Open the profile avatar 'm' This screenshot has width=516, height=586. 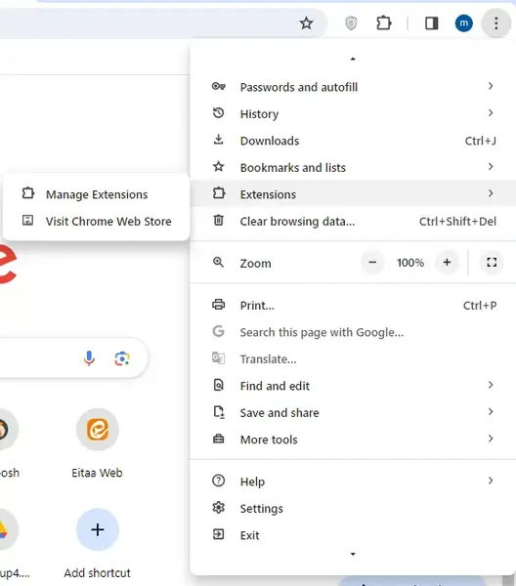point(463,23)
